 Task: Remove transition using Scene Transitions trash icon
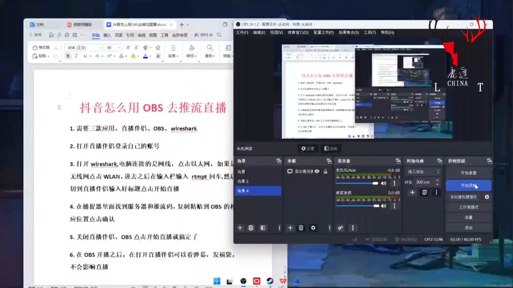pyautogui.click(x=424, y=193)
